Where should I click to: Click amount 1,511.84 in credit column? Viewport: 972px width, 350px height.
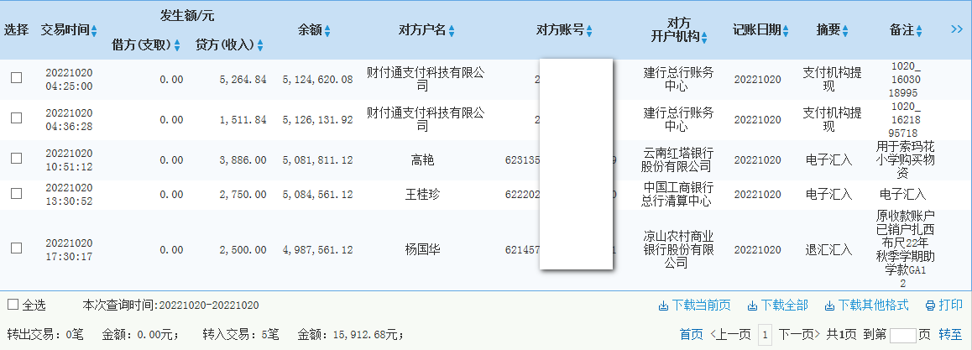243,119
